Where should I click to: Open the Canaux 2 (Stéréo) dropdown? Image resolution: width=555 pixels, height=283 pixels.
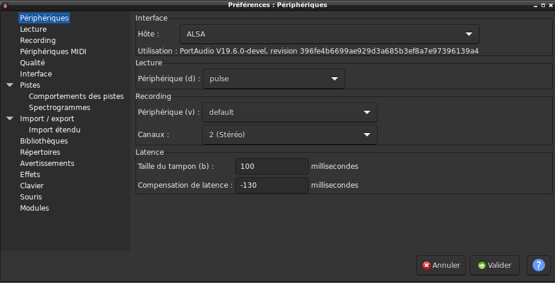(x=289, y=135)
